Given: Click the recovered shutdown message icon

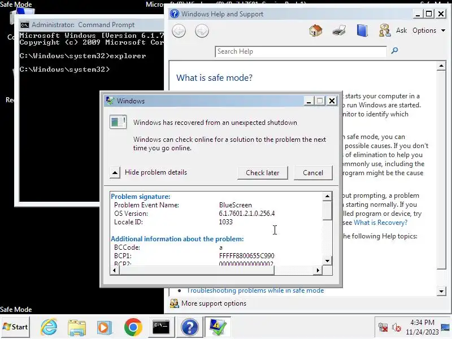Looking at the screenshot, I should point(118,122).
